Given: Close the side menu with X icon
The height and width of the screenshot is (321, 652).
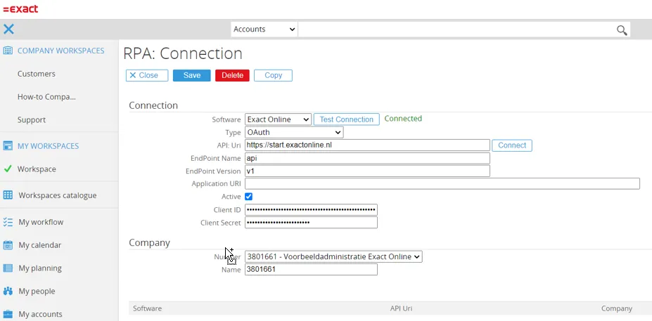Looking at the screenshot, I should coord(8,29).
